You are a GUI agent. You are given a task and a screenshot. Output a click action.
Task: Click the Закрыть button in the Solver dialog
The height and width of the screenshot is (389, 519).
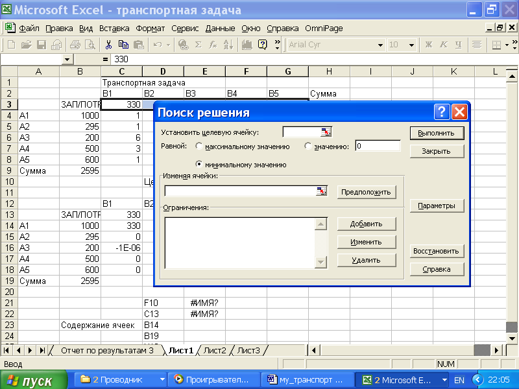[437, 151]
